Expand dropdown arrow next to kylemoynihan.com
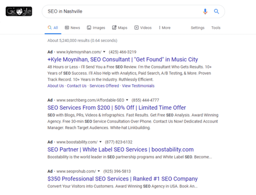The width and height of the screenshot is (256, 195). coord(104,52)
